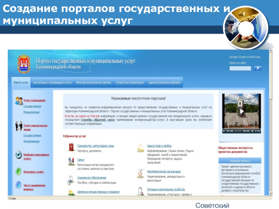
Task: Click the dove icon for nonprofit organizations
Action: click(141, 173)
